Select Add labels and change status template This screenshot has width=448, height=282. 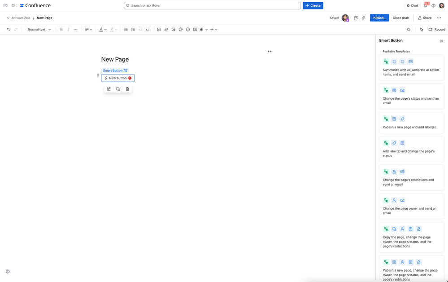click(411, 149)
